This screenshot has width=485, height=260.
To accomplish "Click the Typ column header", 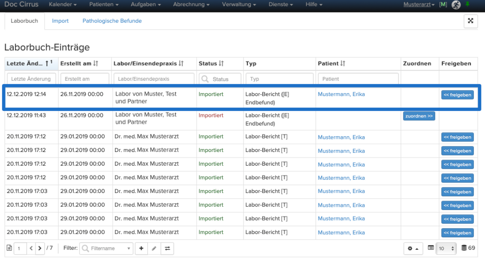I will coord(251,63).
